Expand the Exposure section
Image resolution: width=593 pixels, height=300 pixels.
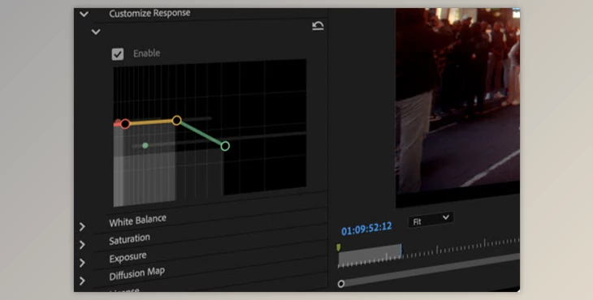[x=82, y=263]
